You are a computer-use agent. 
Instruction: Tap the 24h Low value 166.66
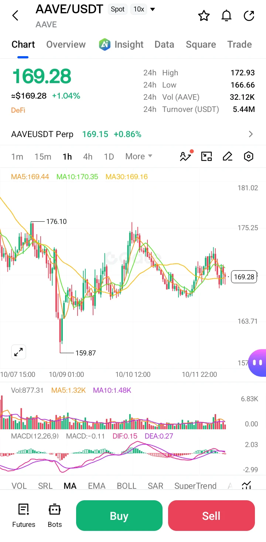(x=243, y=85)
